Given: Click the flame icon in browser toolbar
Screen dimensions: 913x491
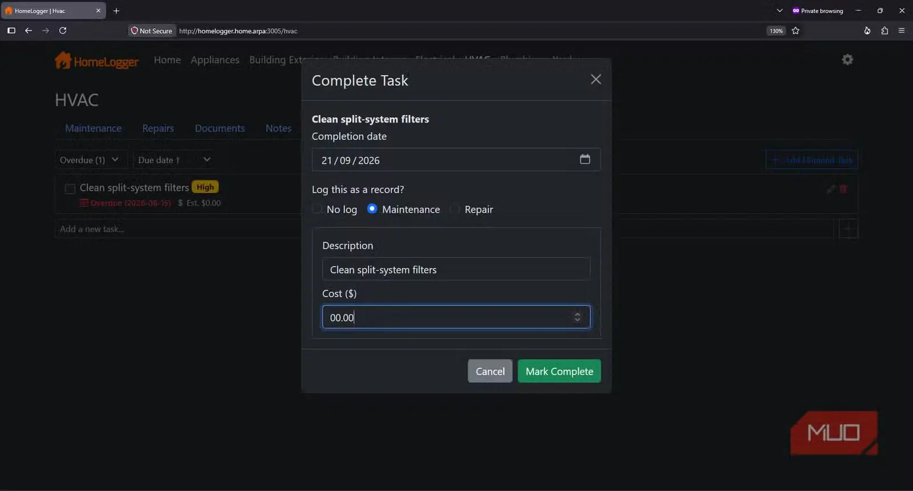Looking at the screenshot, I should pyautogui.click(x=867, y=31).
